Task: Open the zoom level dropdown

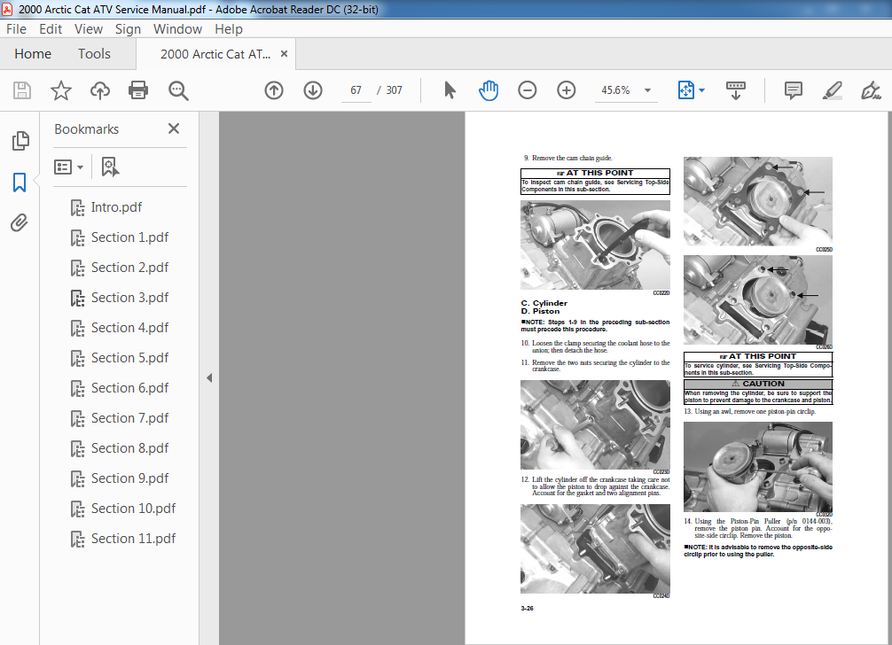Action: click(x=647, y=90)
